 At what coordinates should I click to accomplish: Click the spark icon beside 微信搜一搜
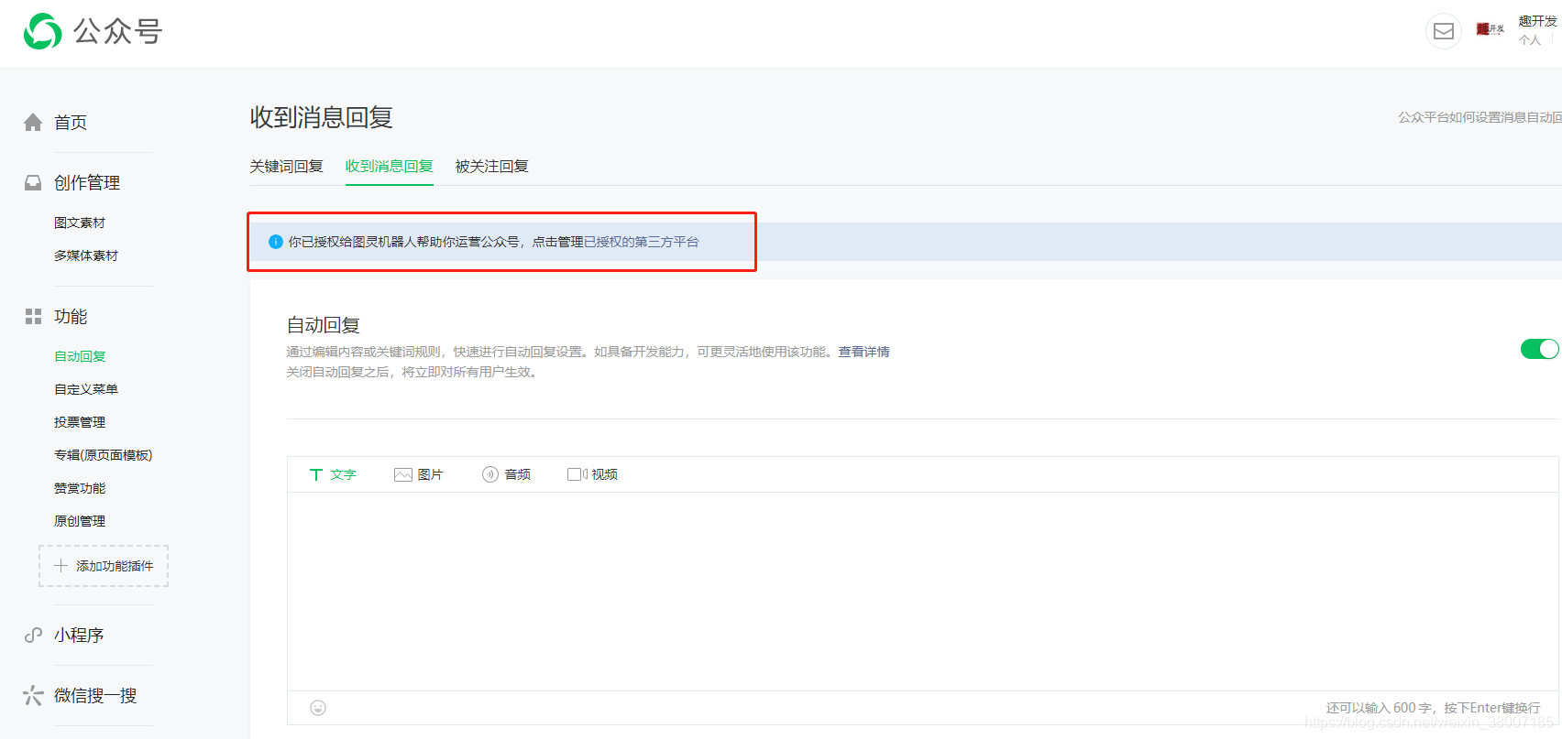pos(33,696)
